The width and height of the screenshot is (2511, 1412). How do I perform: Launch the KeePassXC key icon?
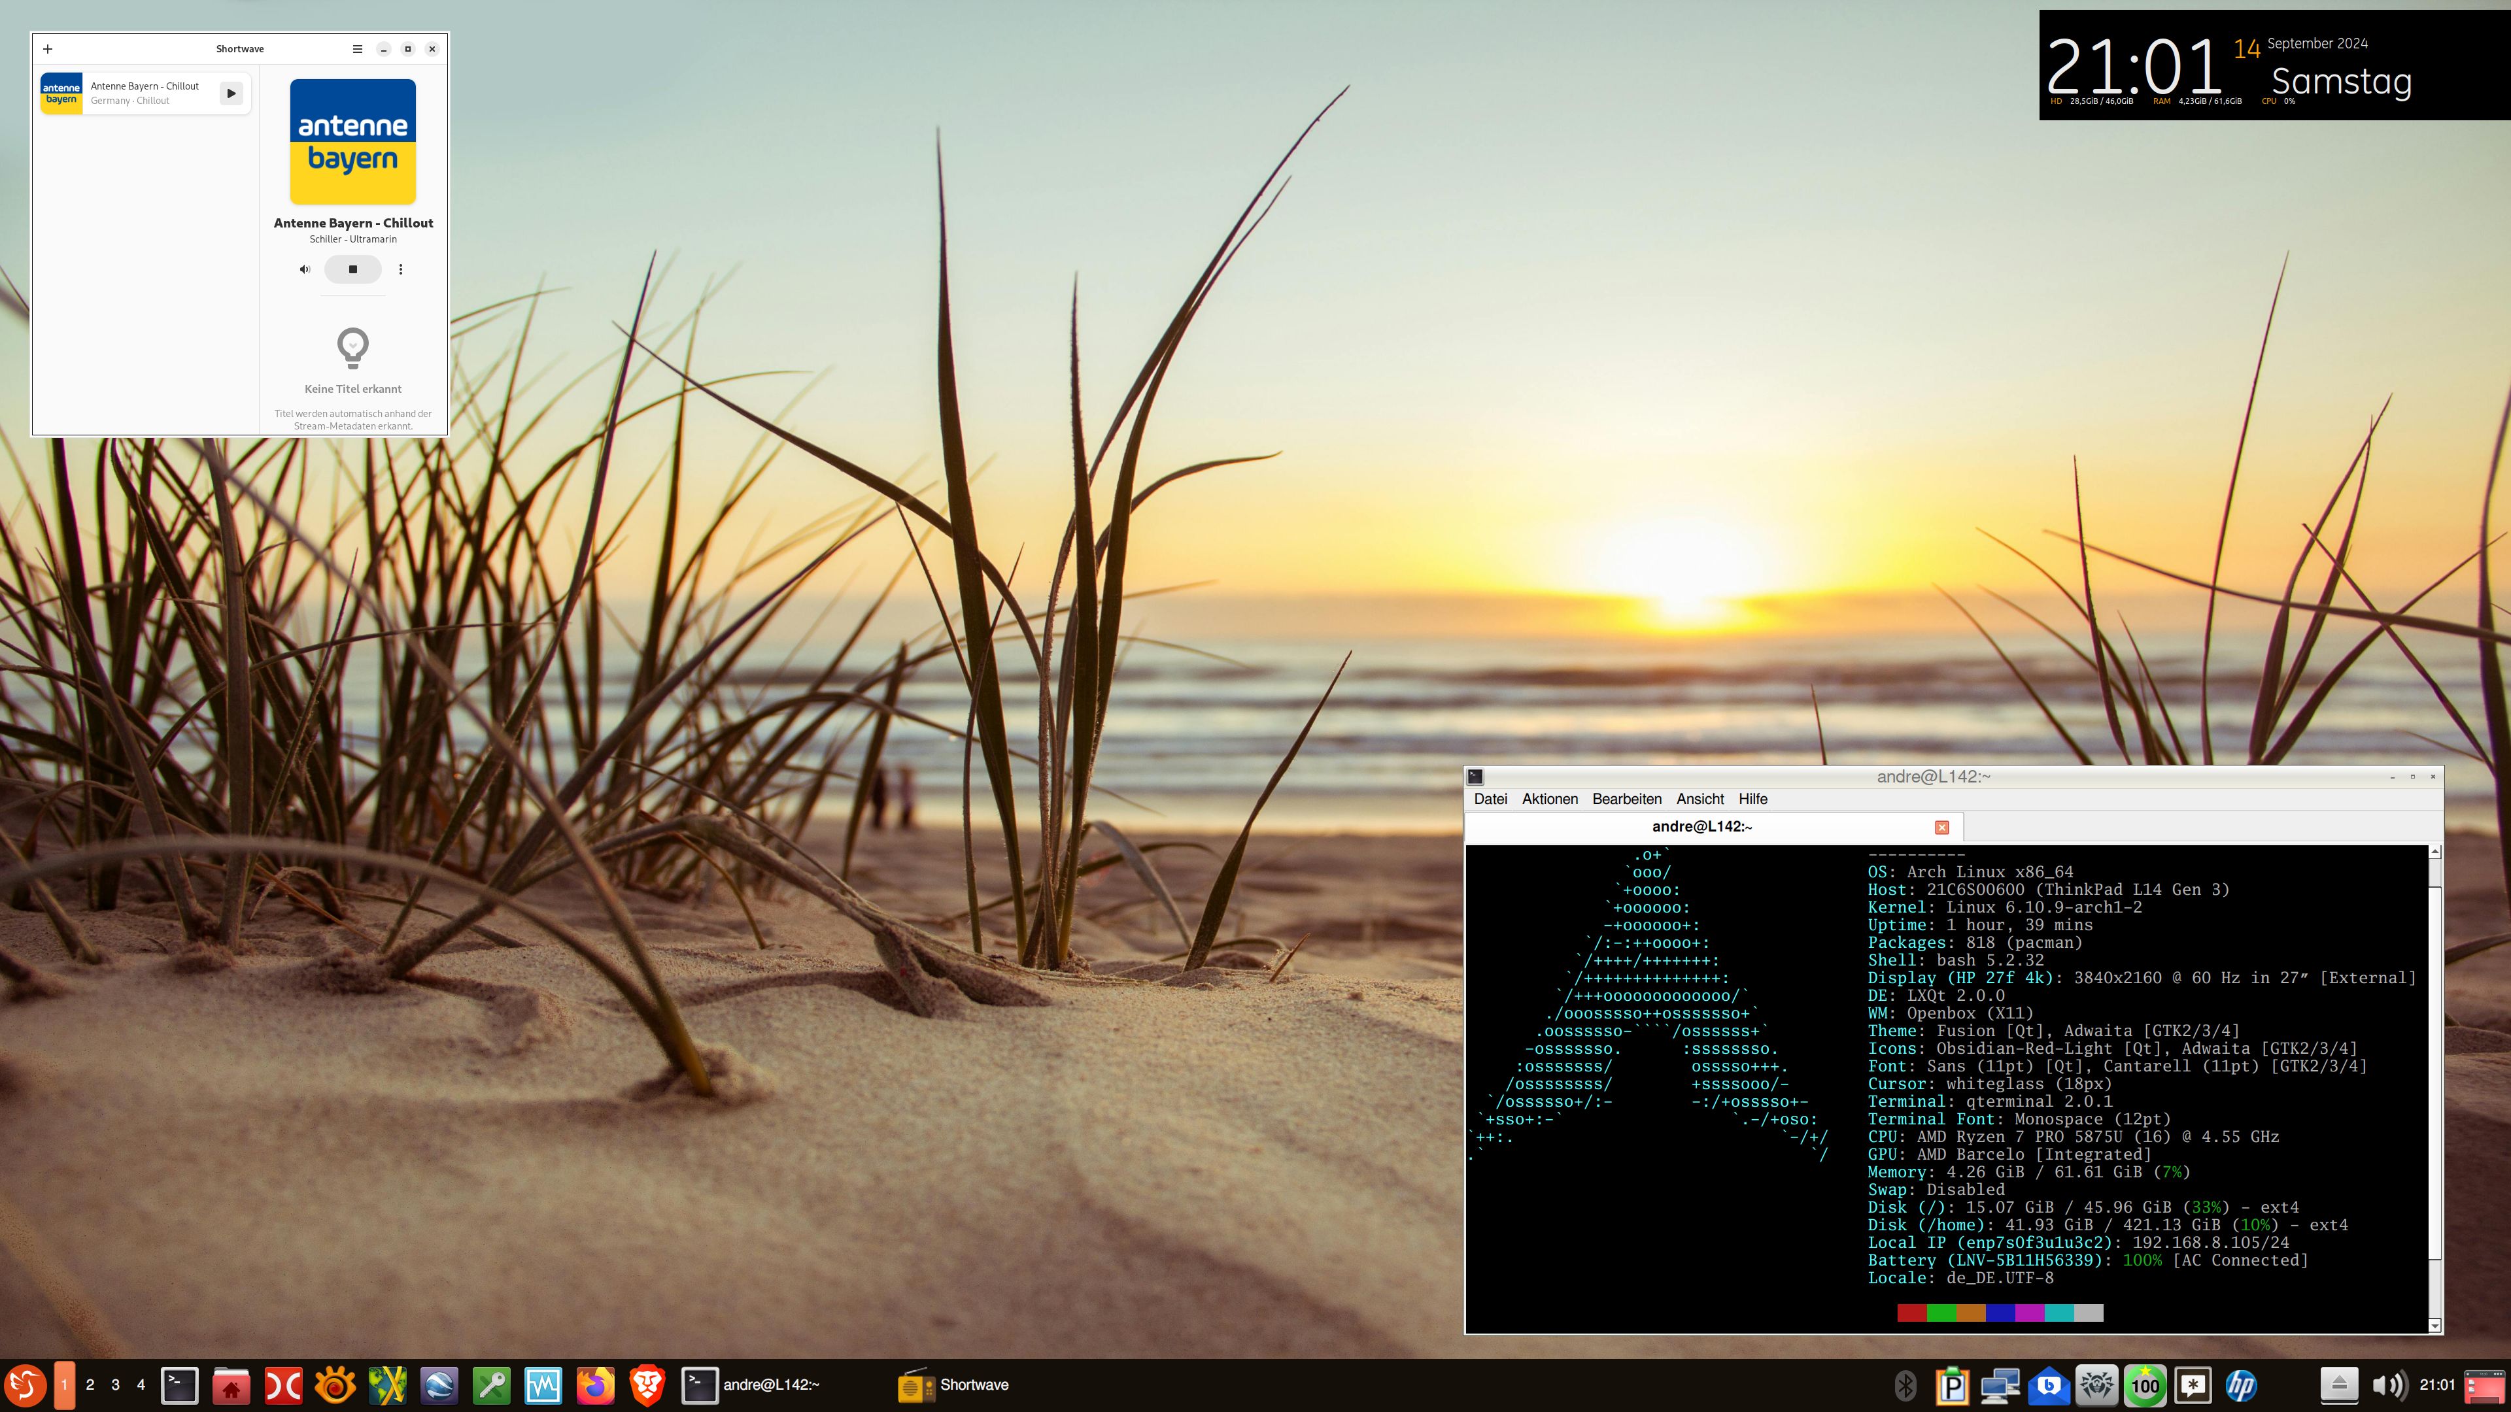[x=491, y=1385]
